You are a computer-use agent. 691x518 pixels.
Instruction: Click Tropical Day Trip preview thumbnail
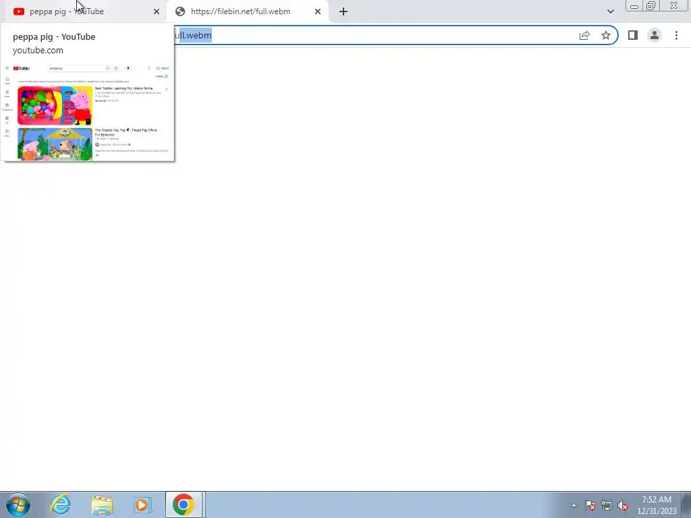55,144
